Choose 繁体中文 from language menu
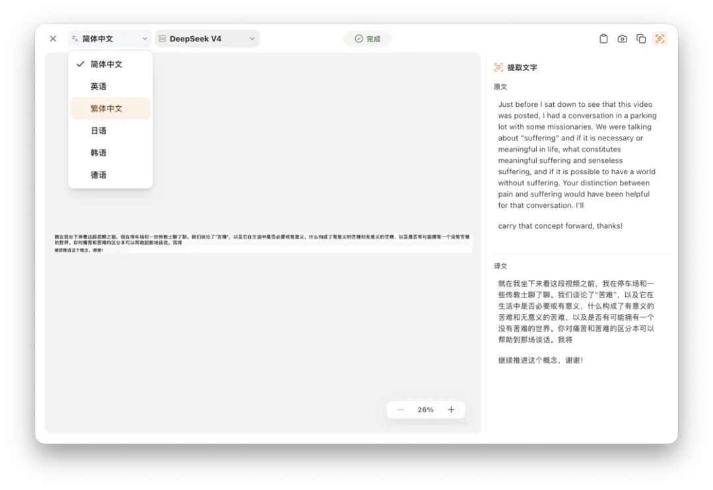The width and height of the screenshot is (713, 490). 110,109
